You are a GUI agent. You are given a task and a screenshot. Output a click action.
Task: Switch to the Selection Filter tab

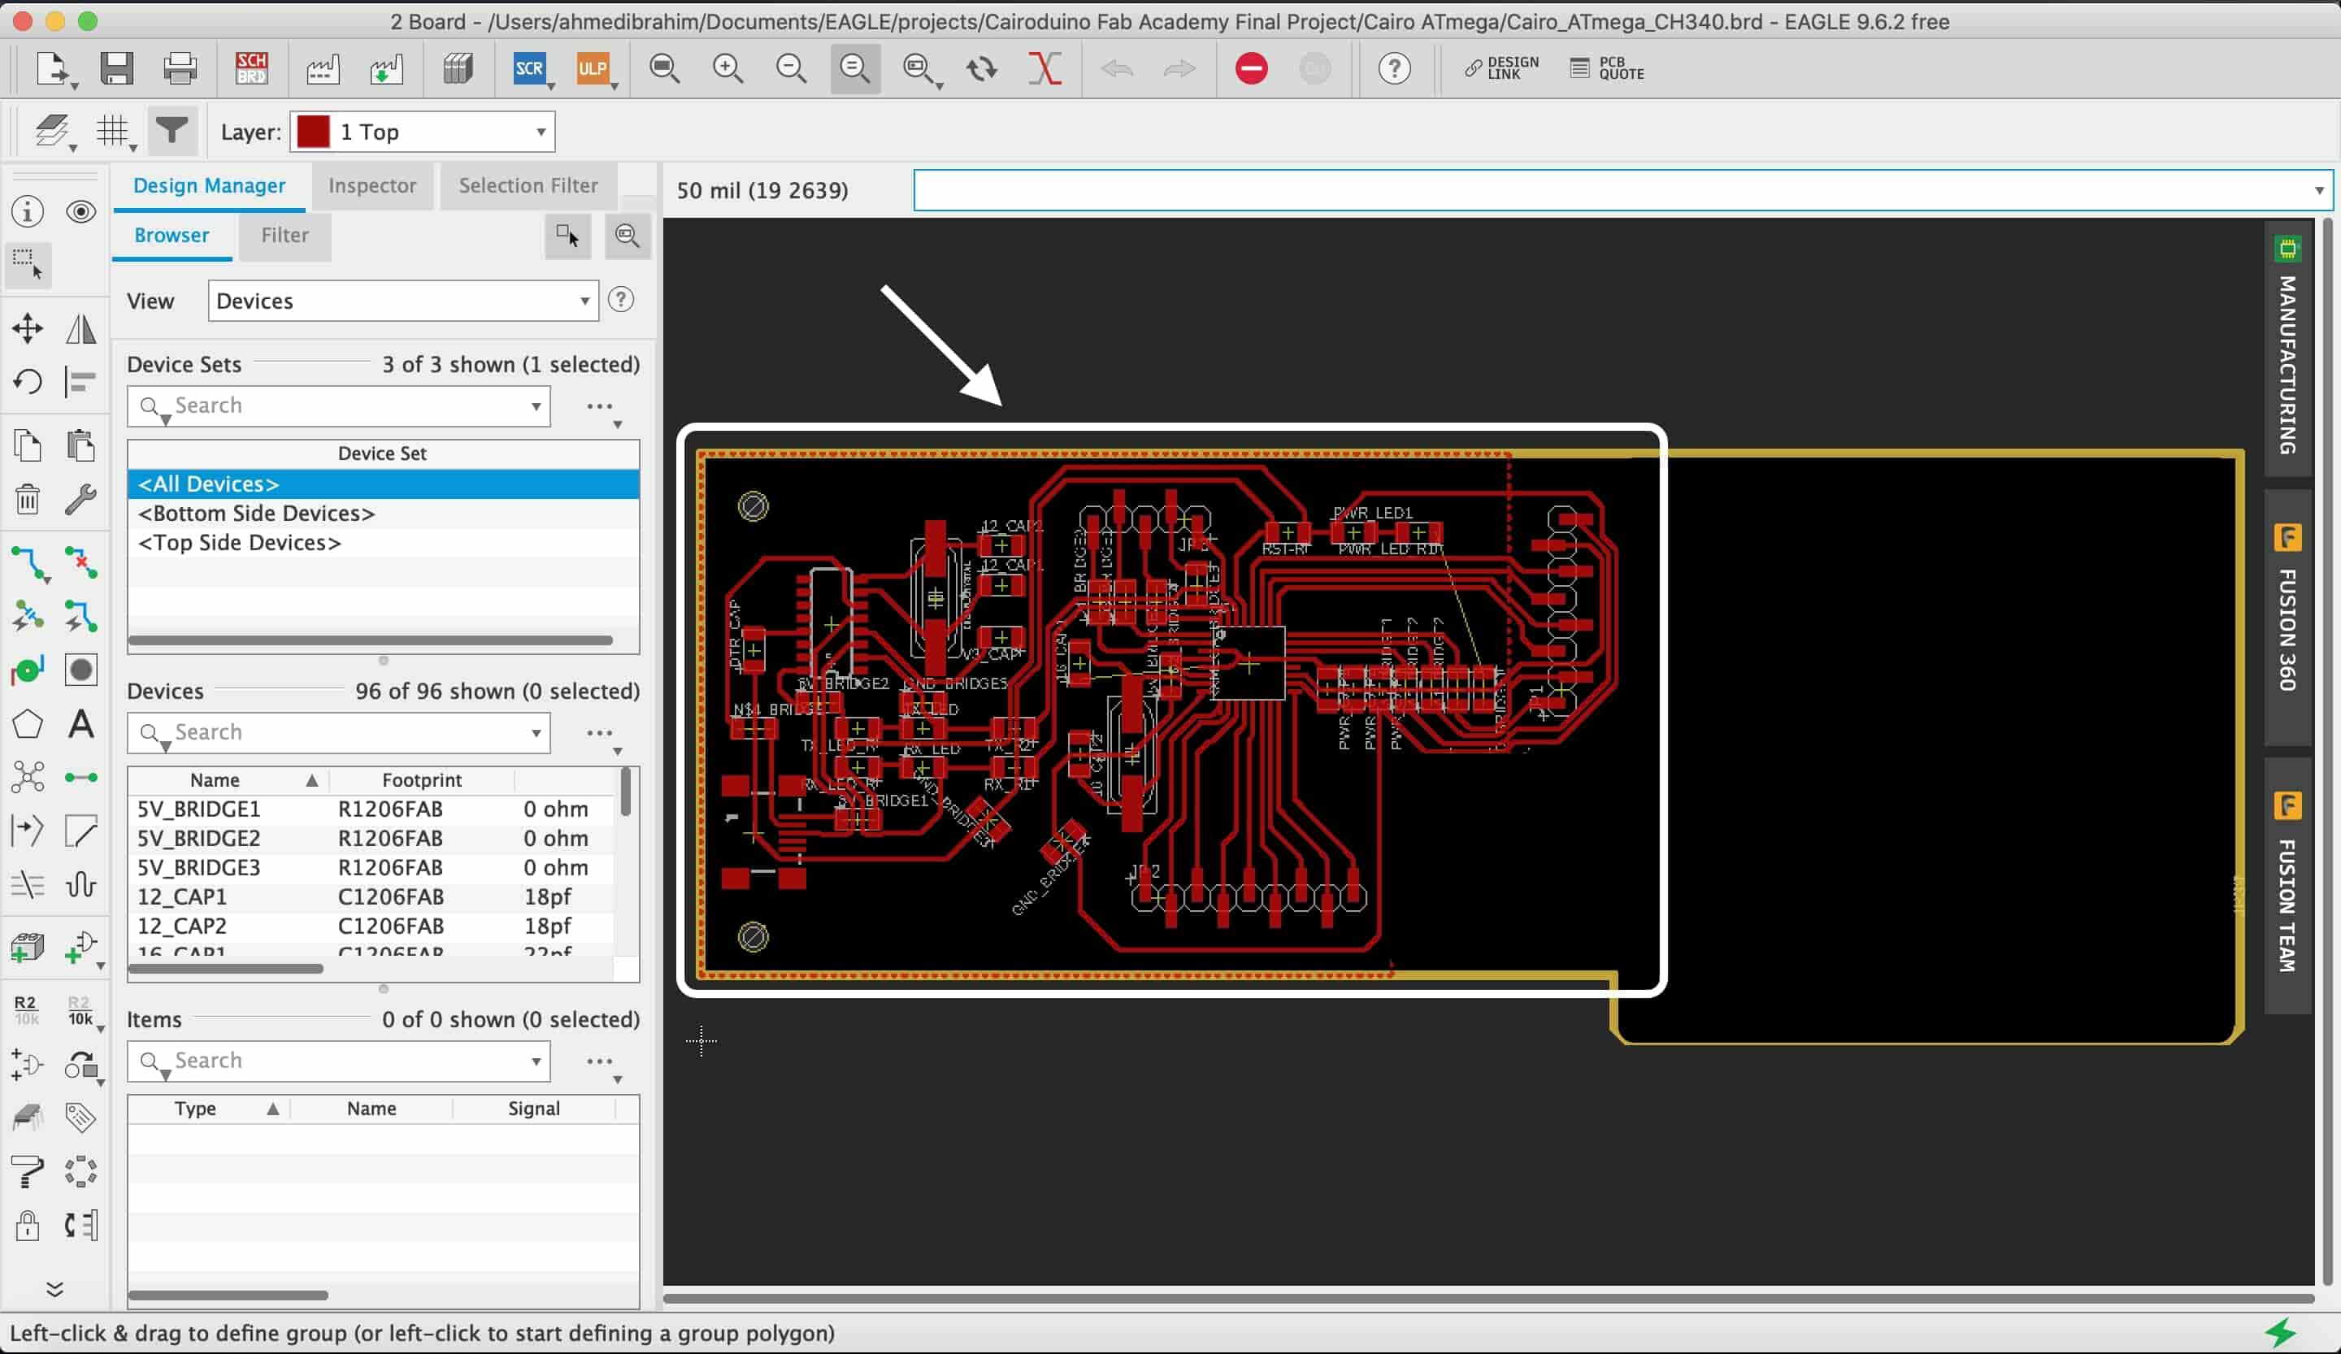coord(529,184)
